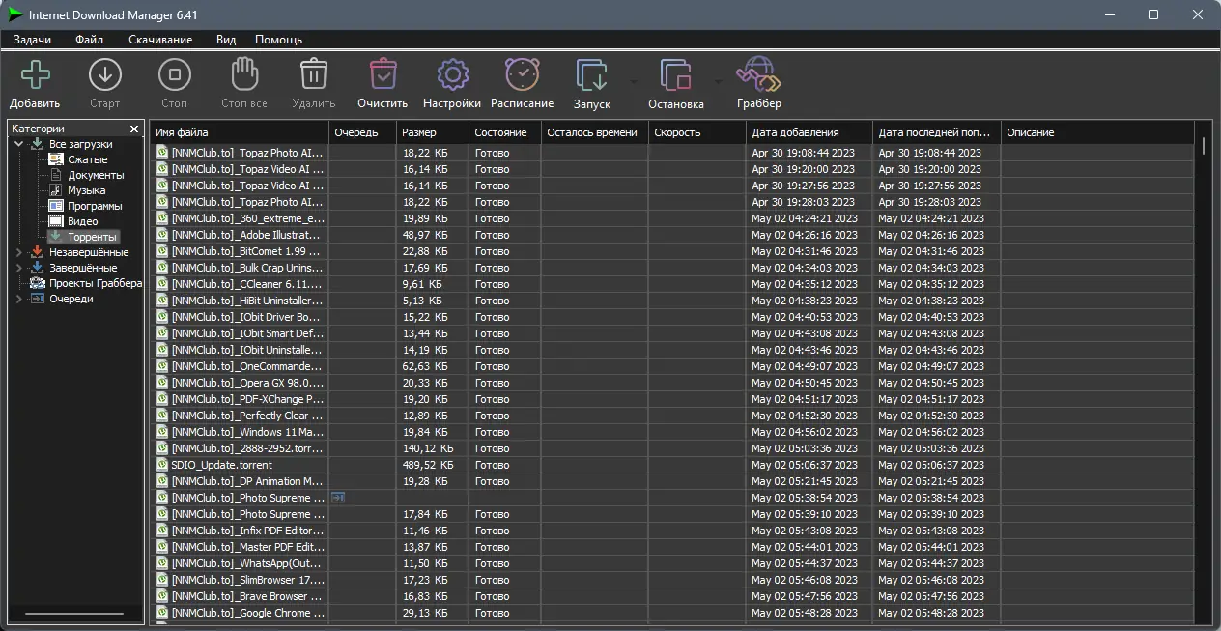Expand the Незавершённые tree category
The width and height of the screenshot is (1221, 631).
(x=19, y=252)
